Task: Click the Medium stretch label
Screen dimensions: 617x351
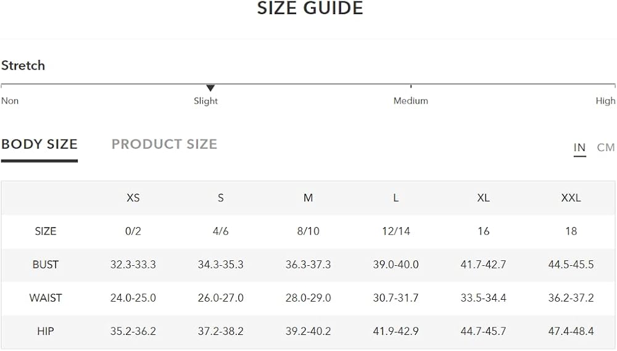Action: click(410, 101)
